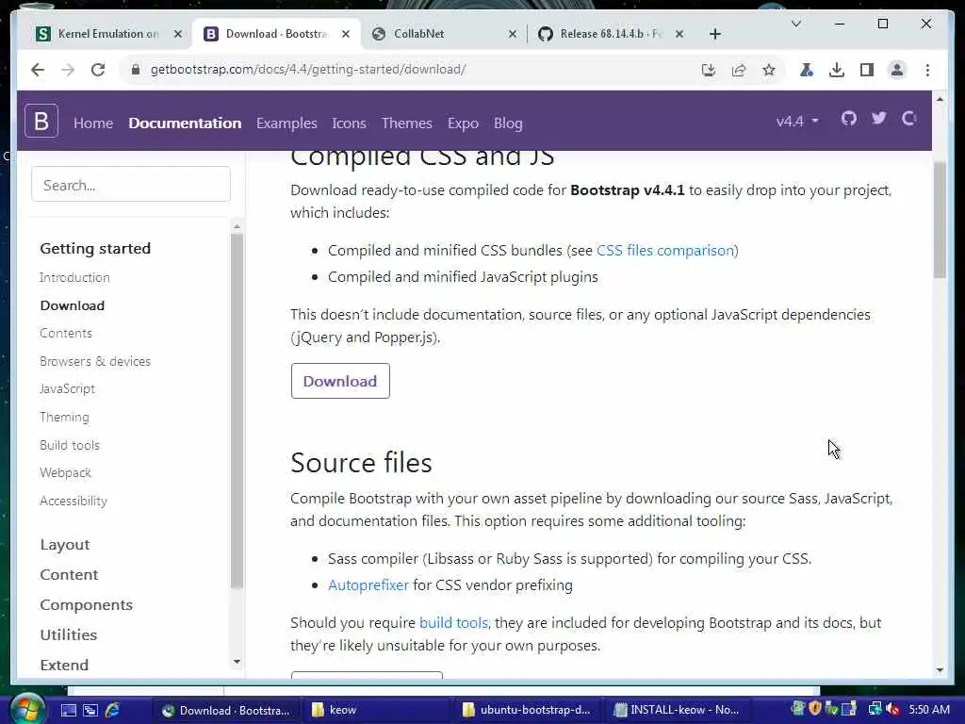Screen dimensions: 965x724
Task: Open JavaScript in the sidebar
Action: click(x=67, y=389)
